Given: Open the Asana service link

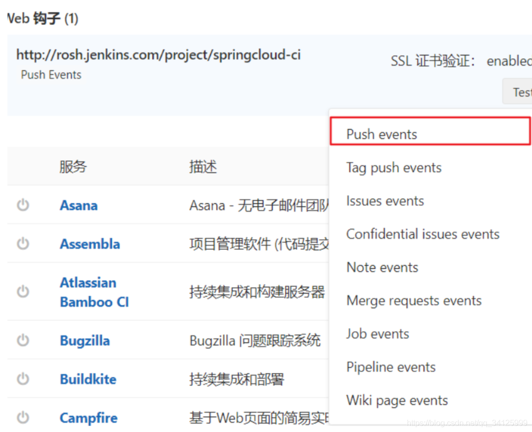Looking at the screenshot, I should (x=79, y=205).
